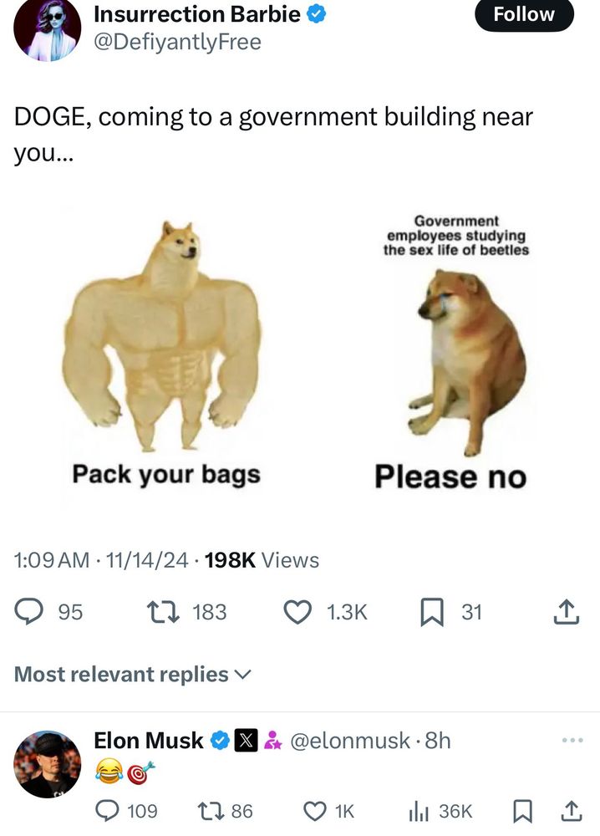Click the Follow button
The image size is (600, 836).
[x=524, y=15]
